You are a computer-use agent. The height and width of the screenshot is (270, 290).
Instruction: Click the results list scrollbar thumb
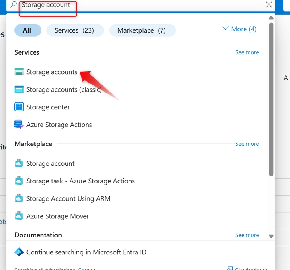pos(271,100)
